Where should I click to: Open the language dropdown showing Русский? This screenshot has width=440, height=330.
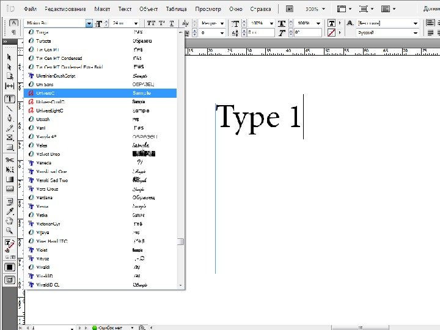click(415, 32)
